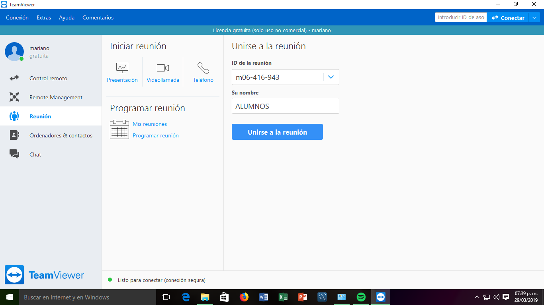The image size is (544, 305).
Task: Click the gratuita label under mariano
Action: point(39,56)
